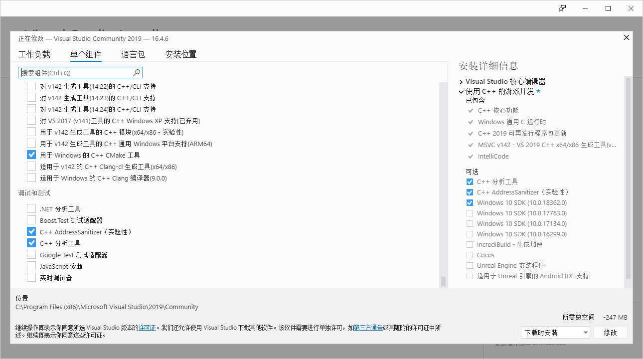The image size is (643, 359).
Task: Check 适用于 Unreal 引擎的 Android IDE 支持
Action: (470, 276)
